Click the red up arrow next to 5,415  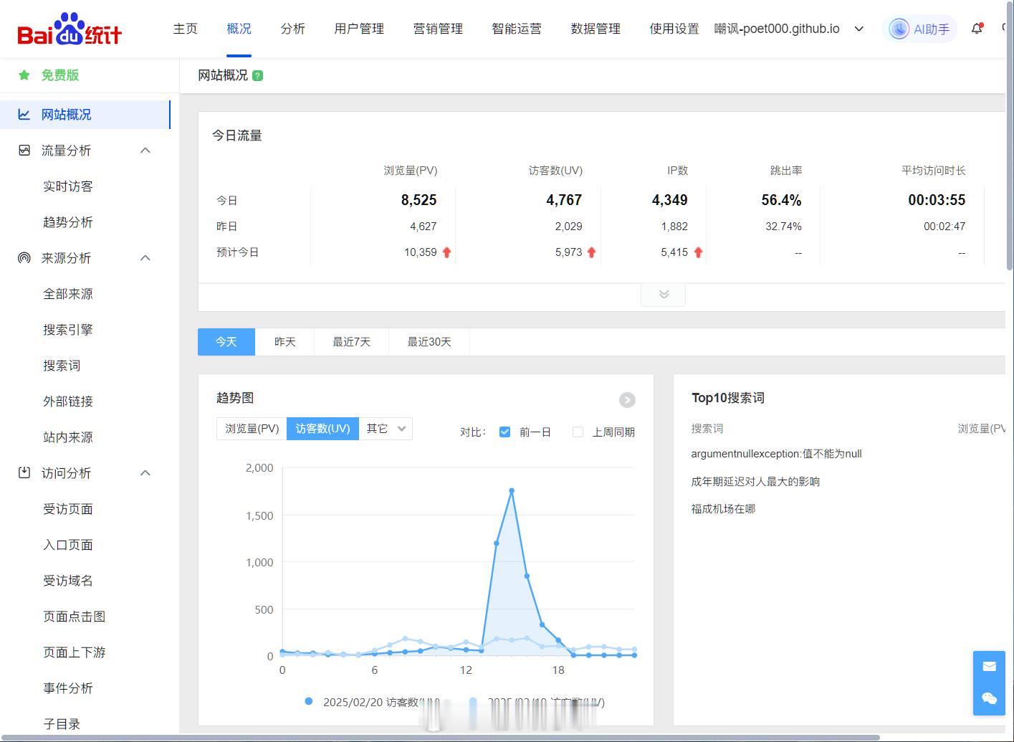(698, 252)
